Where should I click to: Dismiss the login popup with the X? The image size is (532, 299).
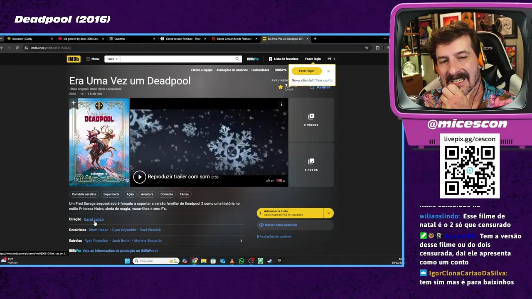tap(328, 71)
